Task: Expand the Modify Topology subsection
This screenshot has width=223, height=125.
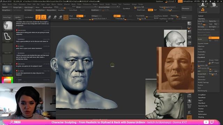Action: point(203,82)
